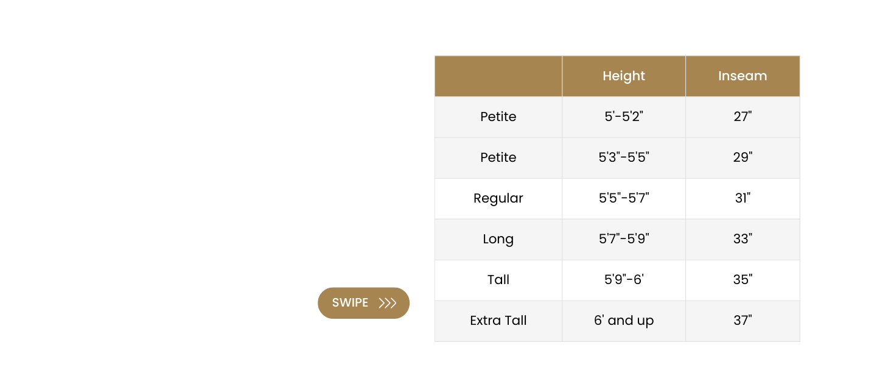Screen dimensions: 891x365
Task: Click the Regular size label
Action: tap(498, 198)
